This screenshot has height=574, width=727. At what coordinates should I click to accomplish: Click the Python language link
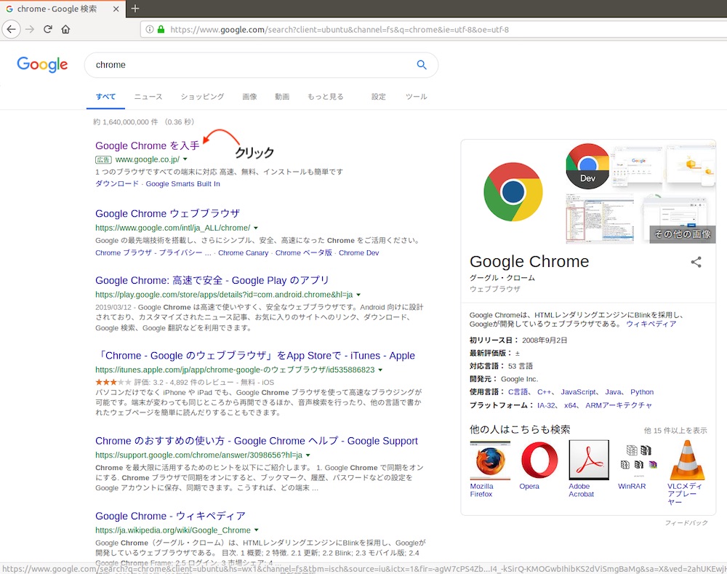(642, 392)
